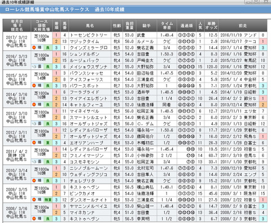Click the 芝1800a 14頭 course cell
Viewport: 271px width, 223px height.
(x=41, y=76)
